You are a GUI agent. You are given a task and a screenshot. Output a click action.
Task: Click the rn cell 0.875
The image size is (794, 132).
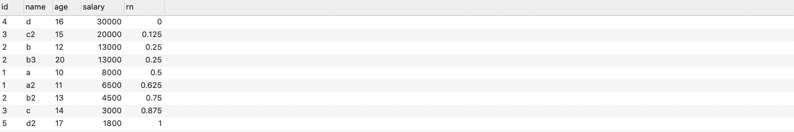point(144,111)
